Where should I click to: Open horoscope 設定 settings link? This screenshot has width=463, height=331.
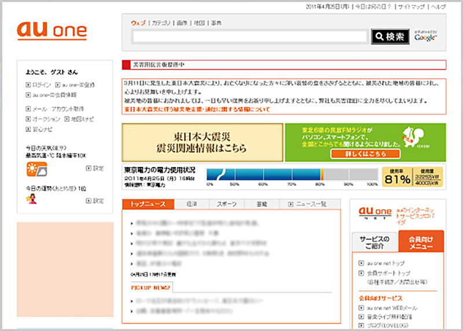point(95,201)
